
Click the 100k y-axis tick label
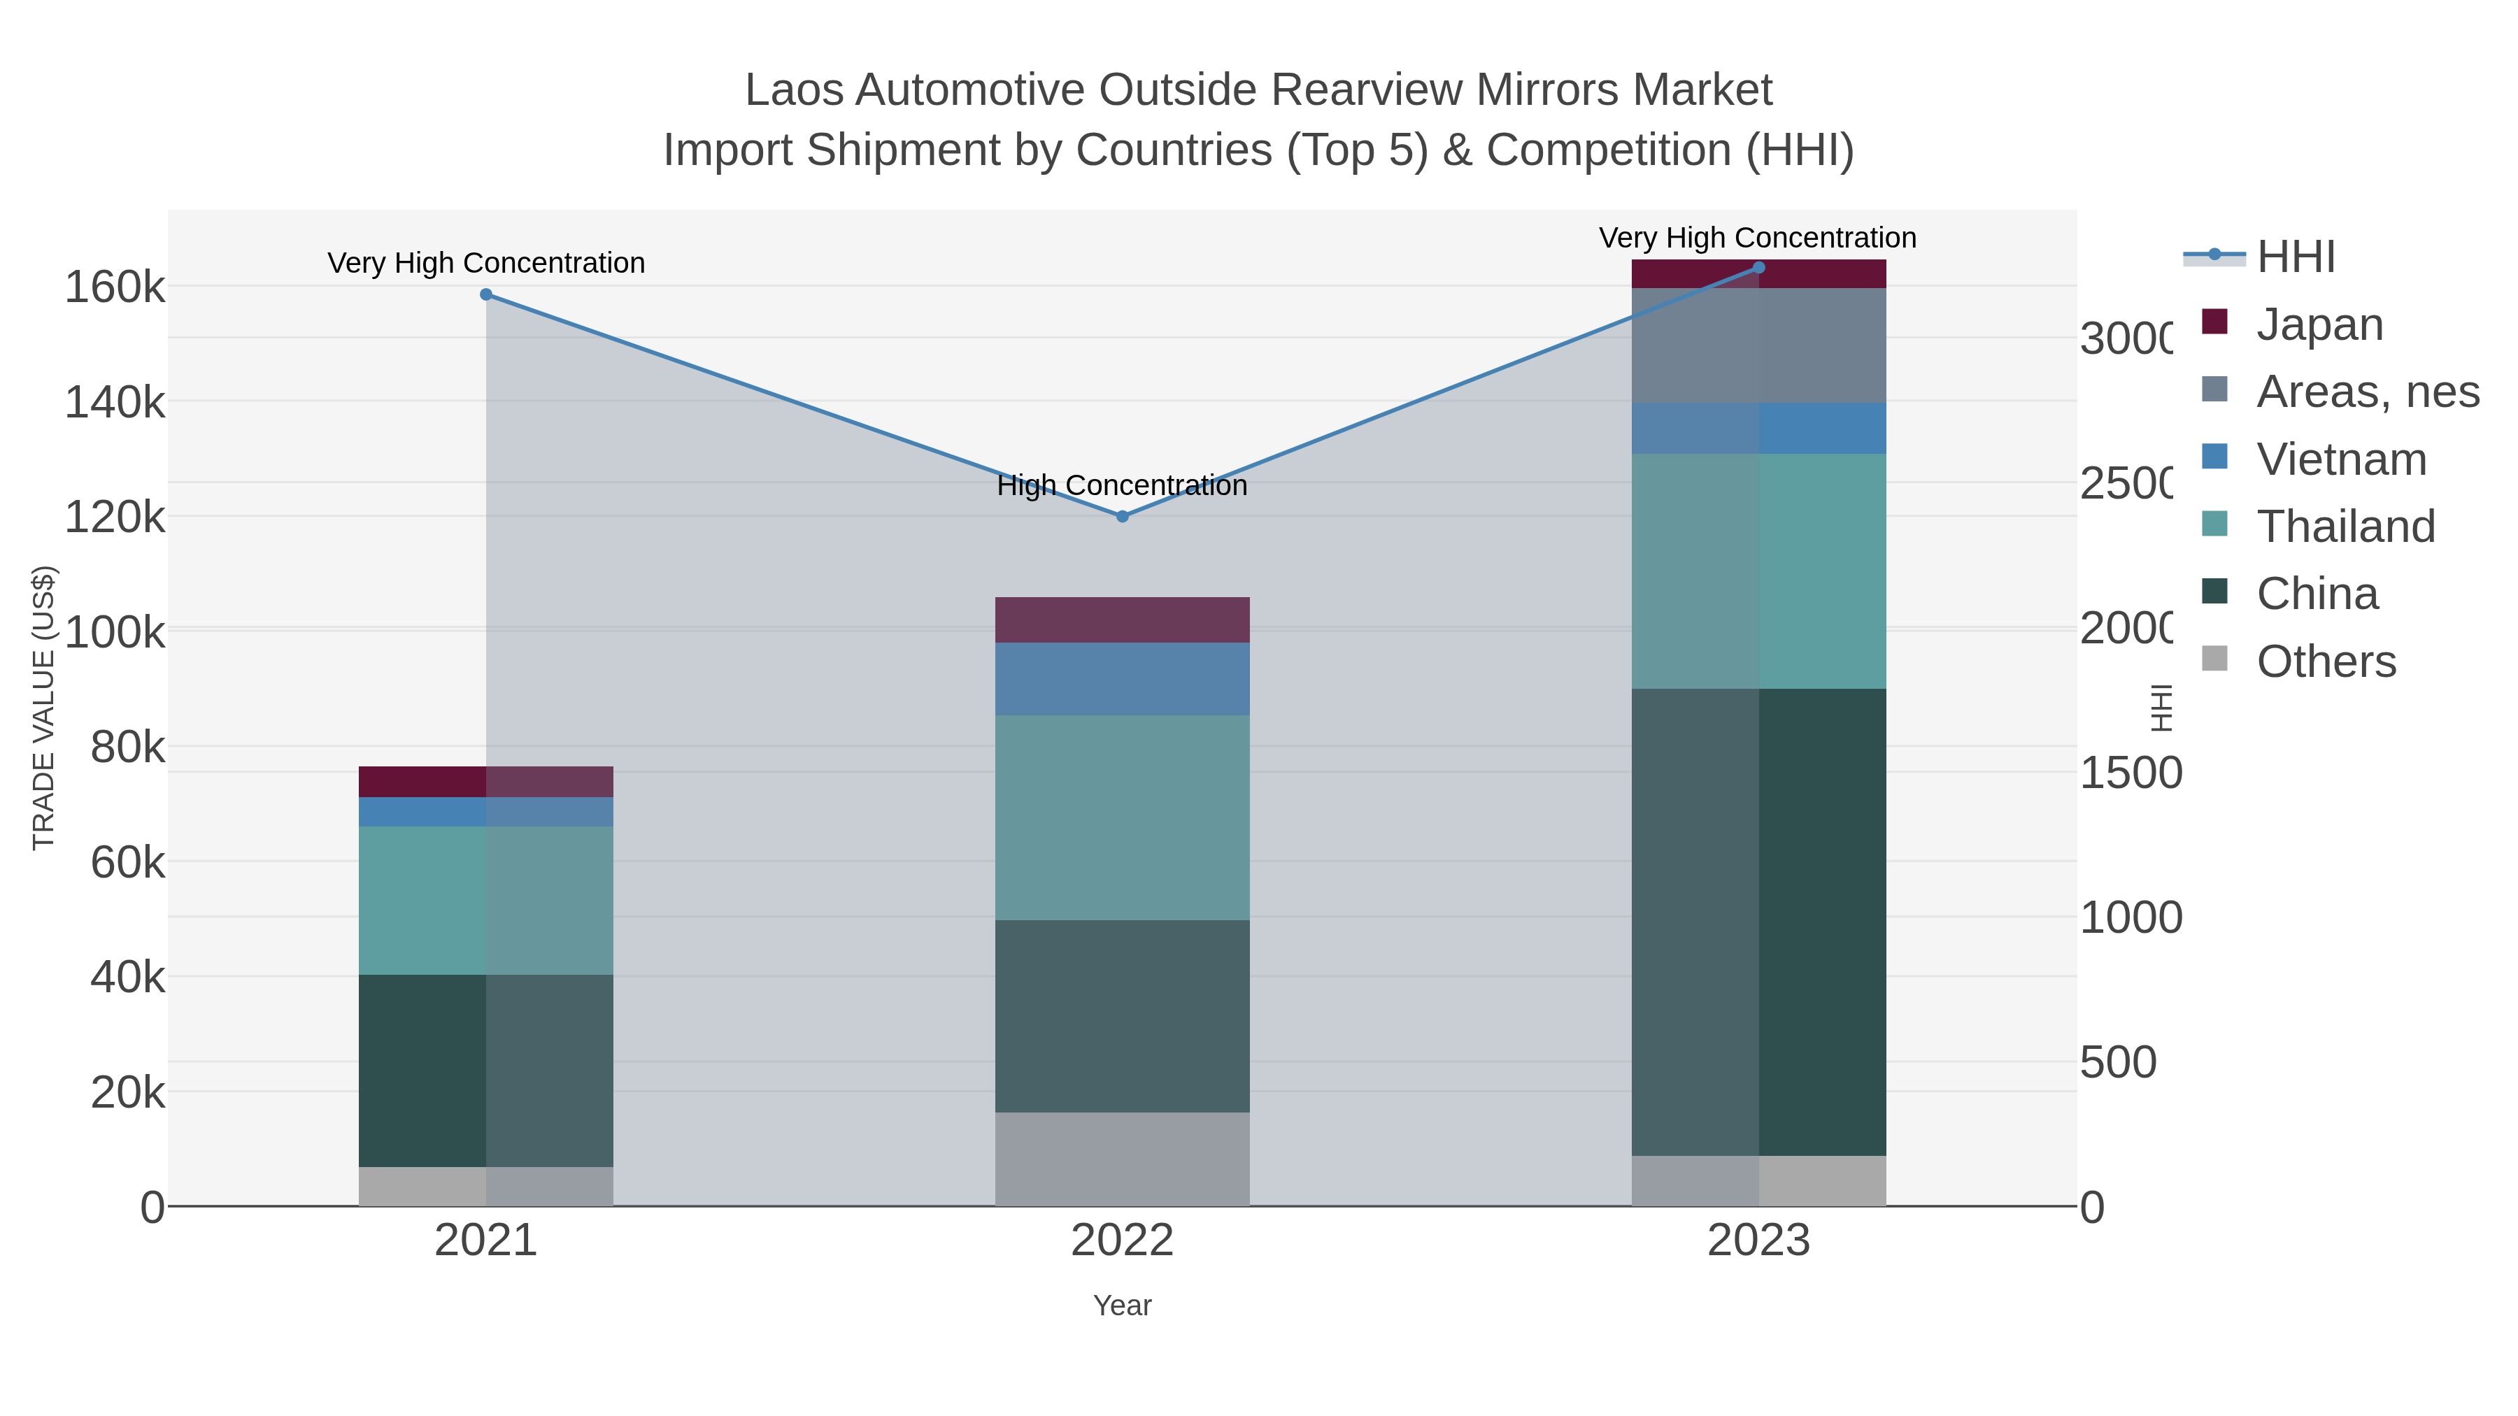pos(115,632)
